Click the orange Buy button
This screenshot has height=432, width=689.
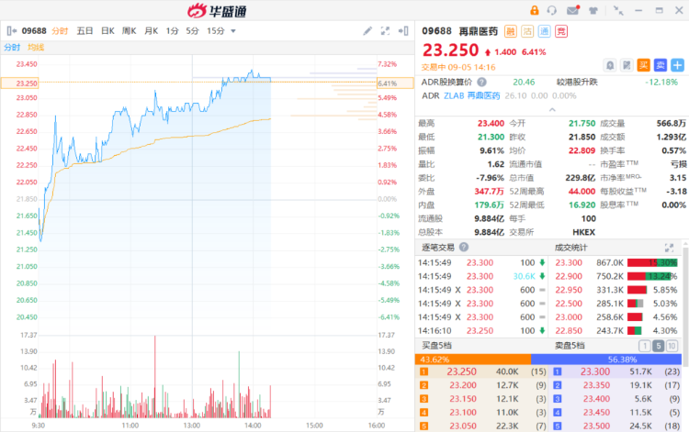click(644, 65)
